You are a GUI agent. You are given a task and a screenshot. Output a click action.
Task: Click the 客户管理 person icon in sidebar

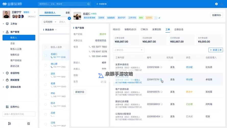coord(7,32)
